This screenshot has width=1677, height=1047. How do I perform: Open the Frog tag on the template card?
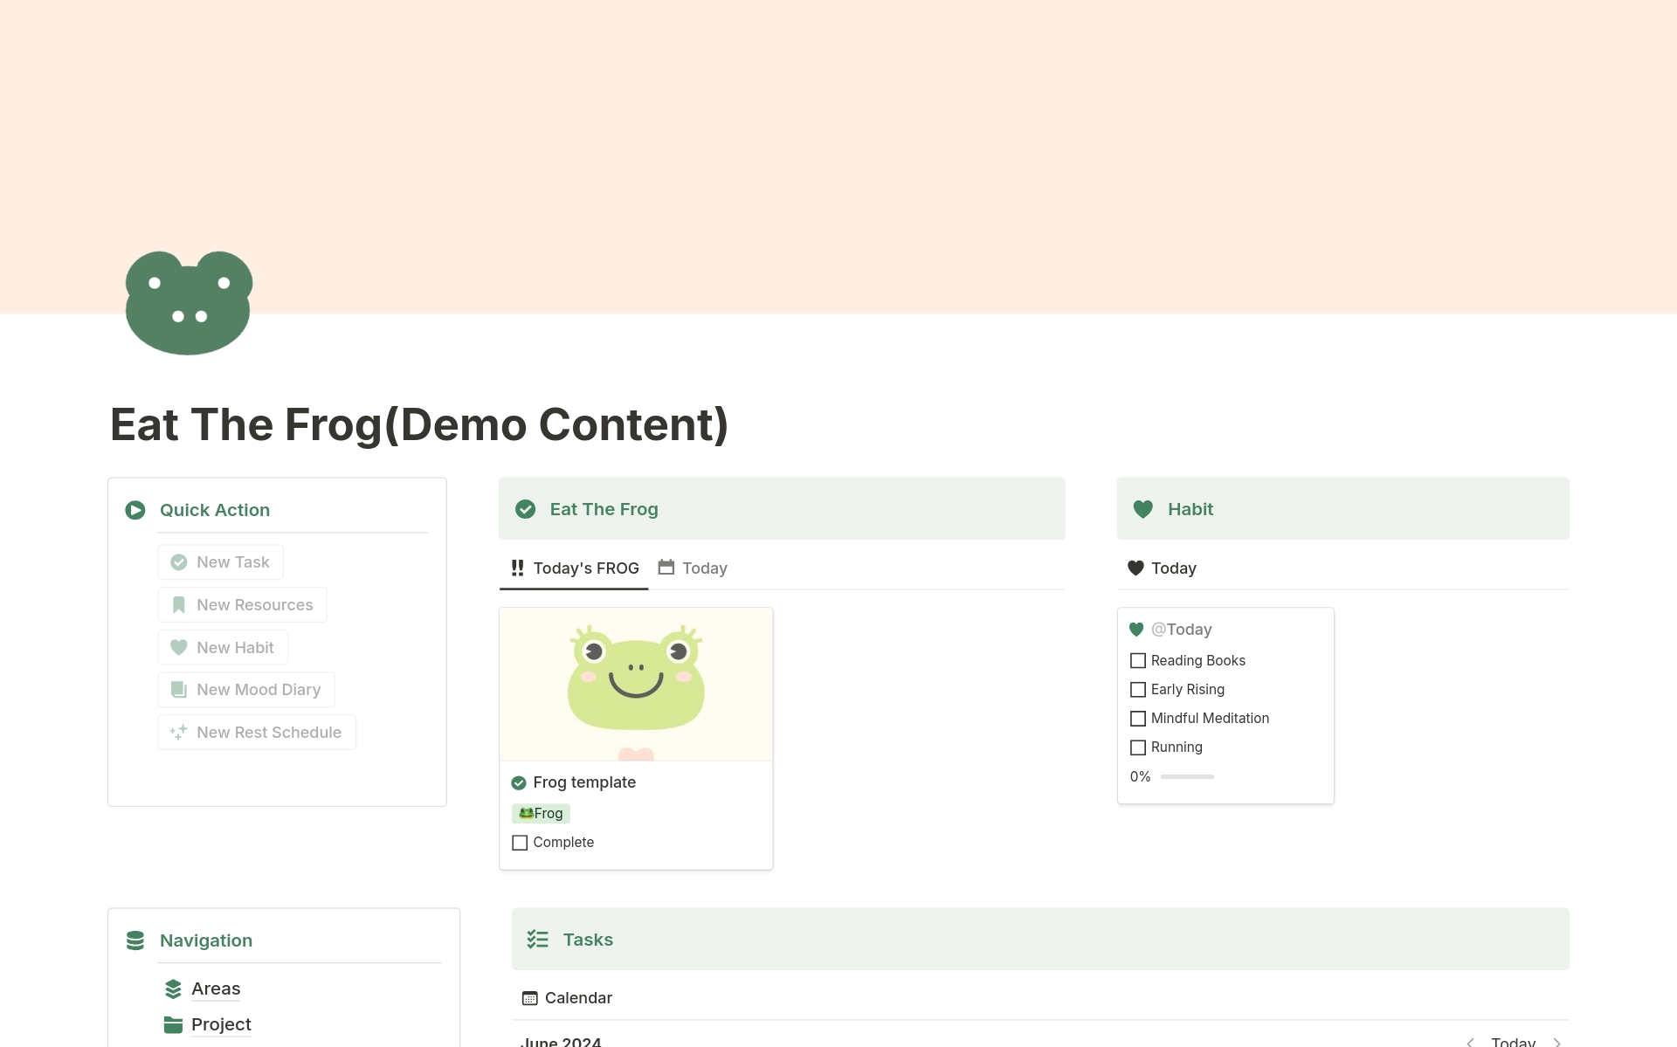click(541, 813)
